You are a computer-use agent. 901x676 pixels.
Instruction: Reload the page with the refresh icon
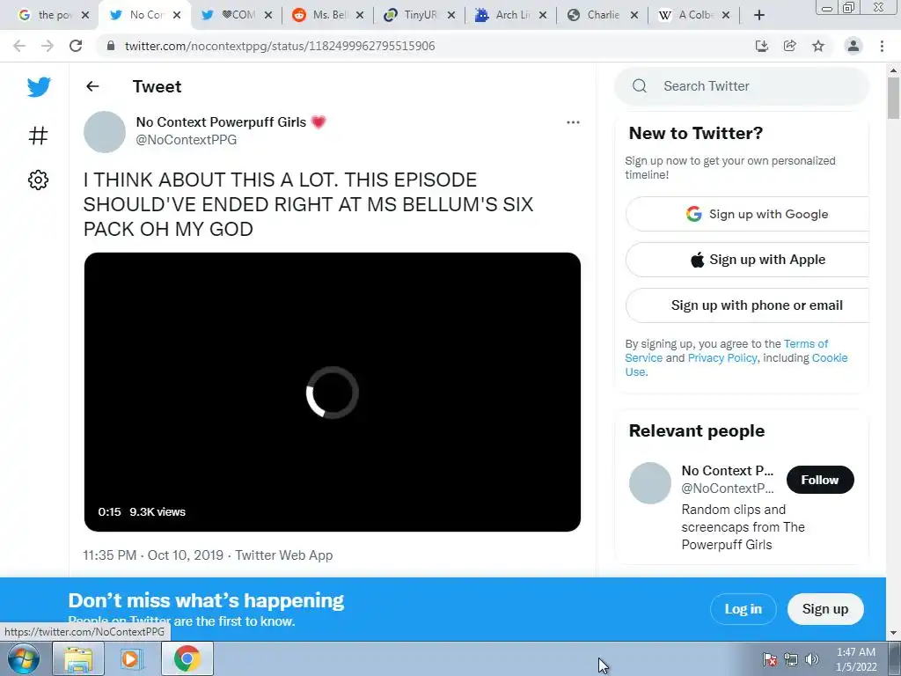(76, 46)
